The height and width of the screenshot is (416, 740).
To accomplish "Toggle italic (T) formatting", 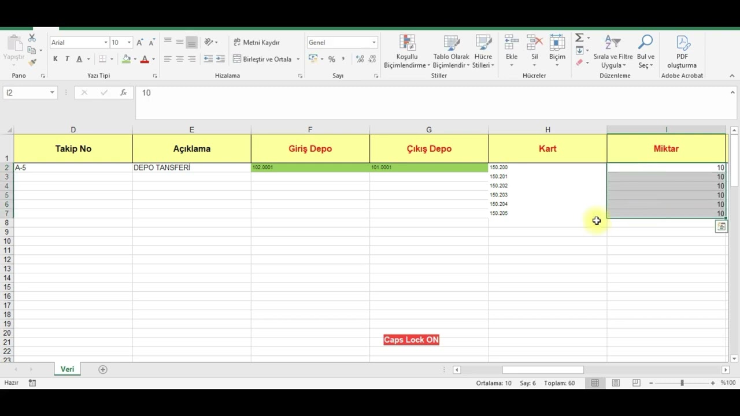I will click(67, 59).
